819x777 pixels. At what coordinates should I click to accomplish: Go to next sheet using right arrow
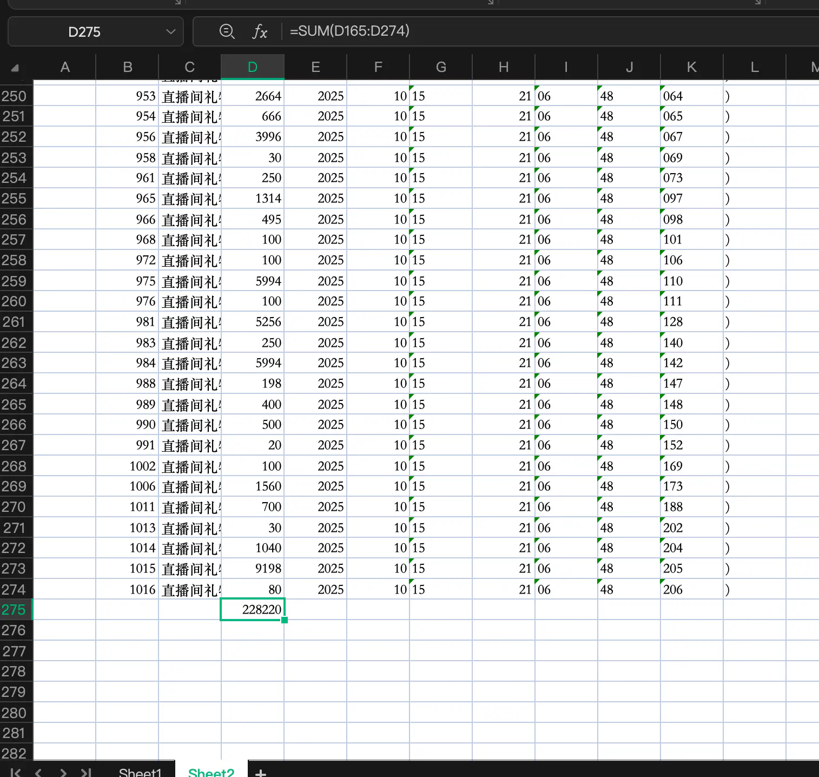(x=63, y=772)
